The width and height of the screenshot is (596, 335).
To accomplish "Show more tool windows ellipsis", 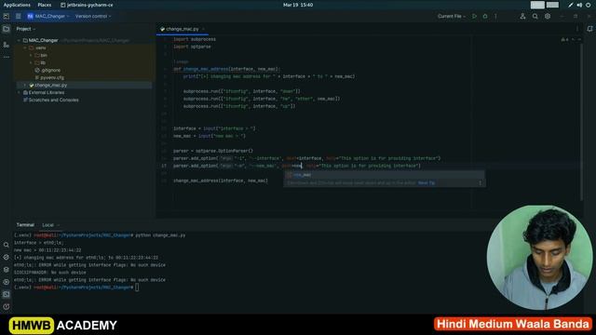I will [x=7, y=57].
